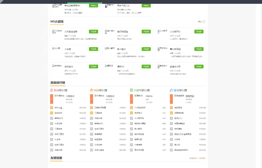This screenshot has width=262, height=168.
Task: Open the 能装多少杯 card thumbnail image
Action: (x=162, y=67)
